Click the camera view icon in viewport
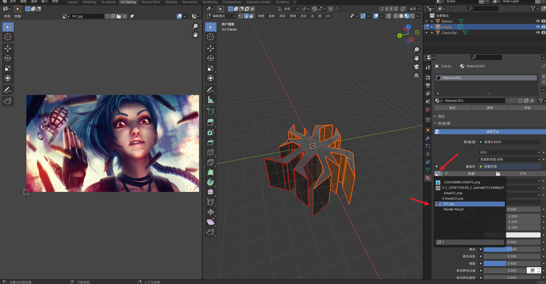 (416, 67)
